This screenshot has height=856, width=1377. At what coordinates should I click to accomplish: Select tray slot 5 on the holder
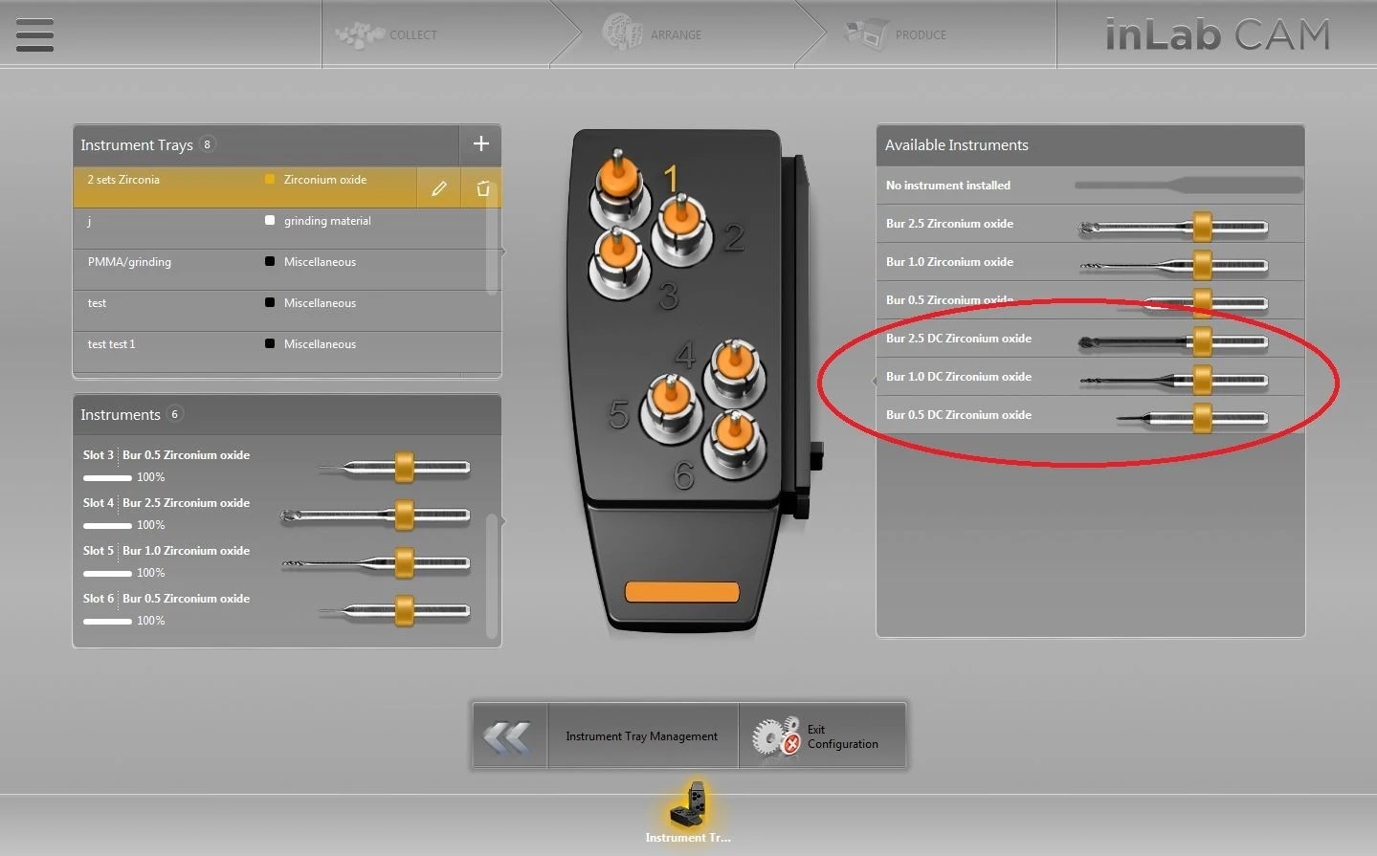pyautogui.click(x=673, y=408)
